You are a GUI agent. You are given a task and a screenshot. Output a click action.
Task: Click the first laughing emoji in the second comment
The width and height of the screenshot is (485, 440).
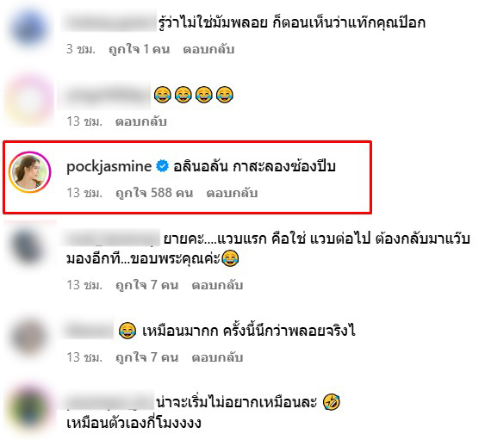click(163, 95)
